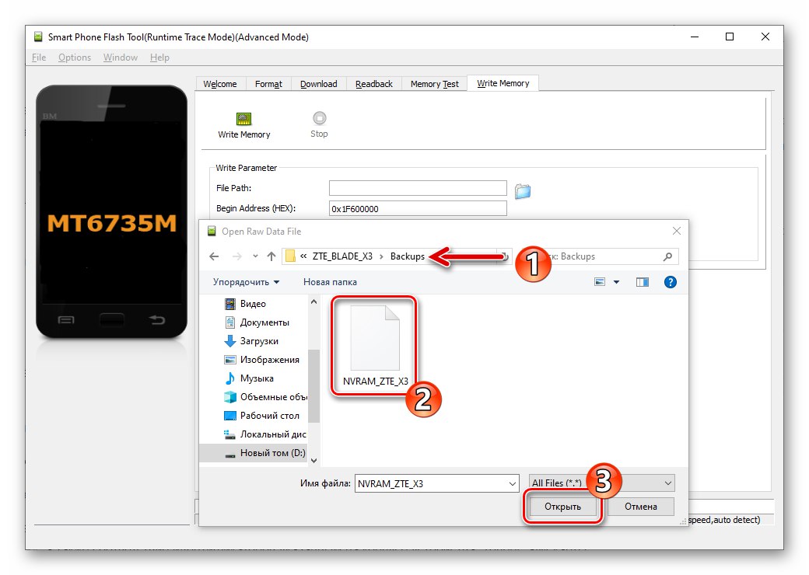This screenshot has height=575, width=809.
Task: Switch to the Memory Test tab
Action: (x=434, y=83)
